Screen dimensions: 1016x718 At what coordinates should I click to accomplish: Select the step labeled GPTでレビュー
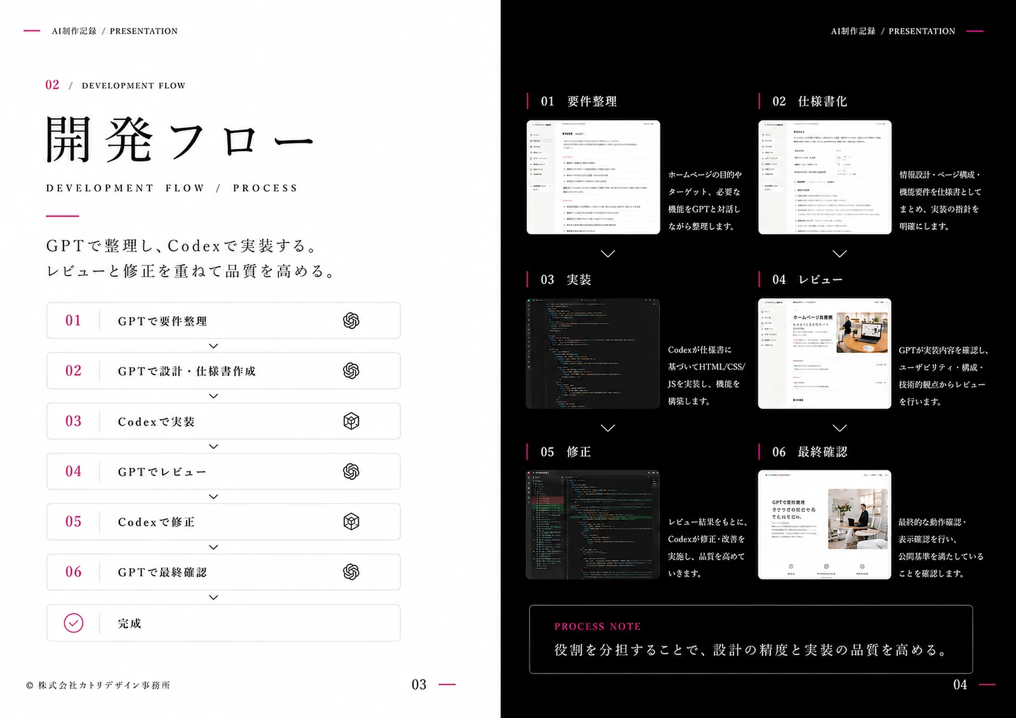224,471
